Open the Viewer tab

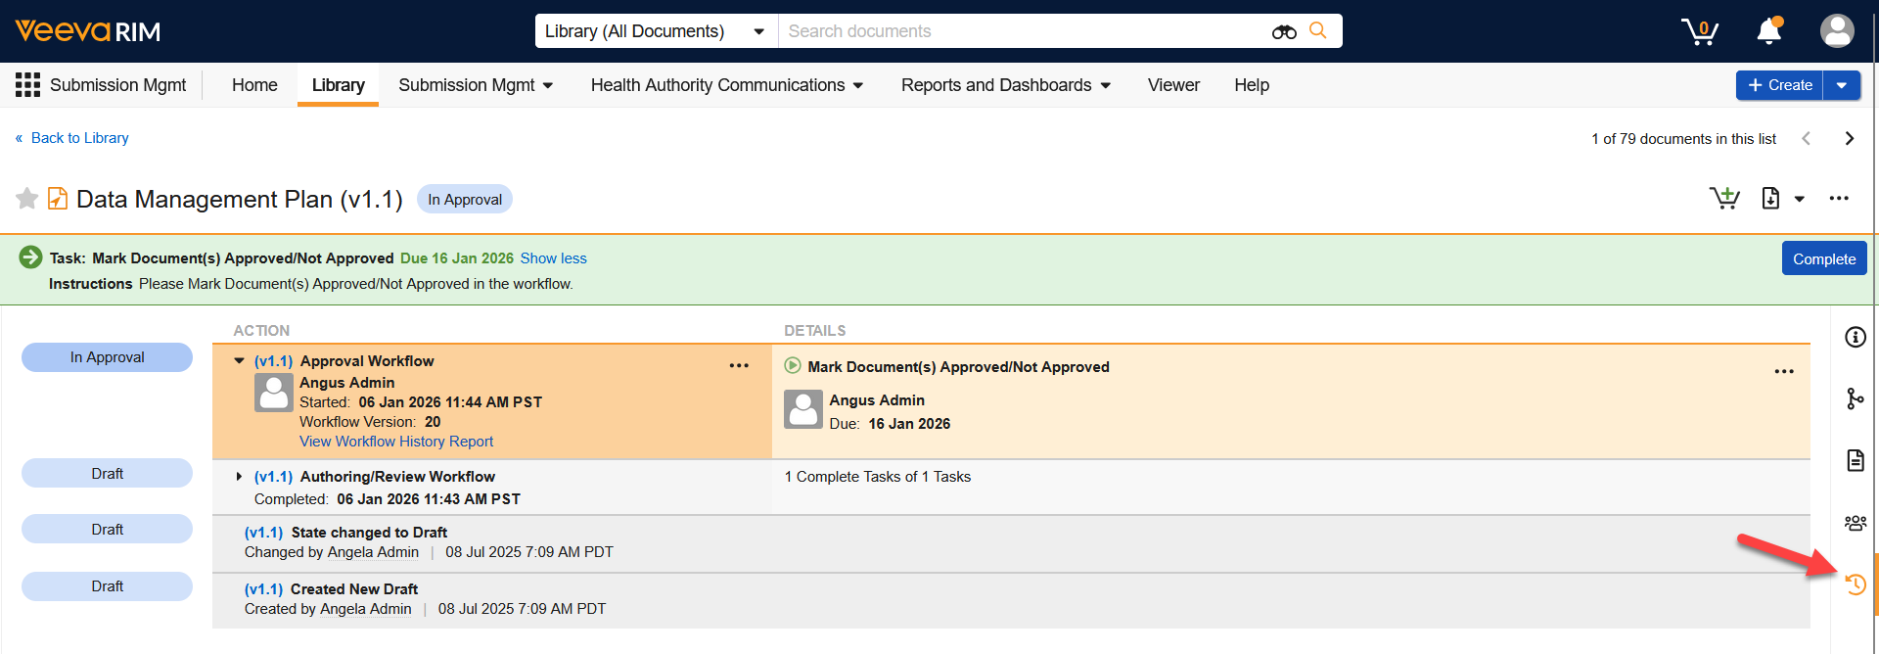1173,85
